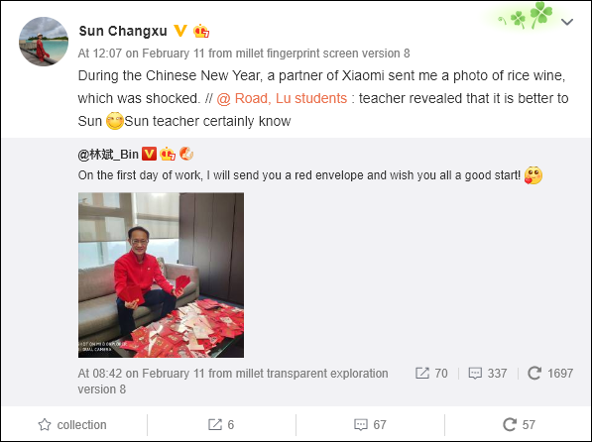Enlarge the red envelopes photo
The image size is (592, 442).
pos(161,276)
